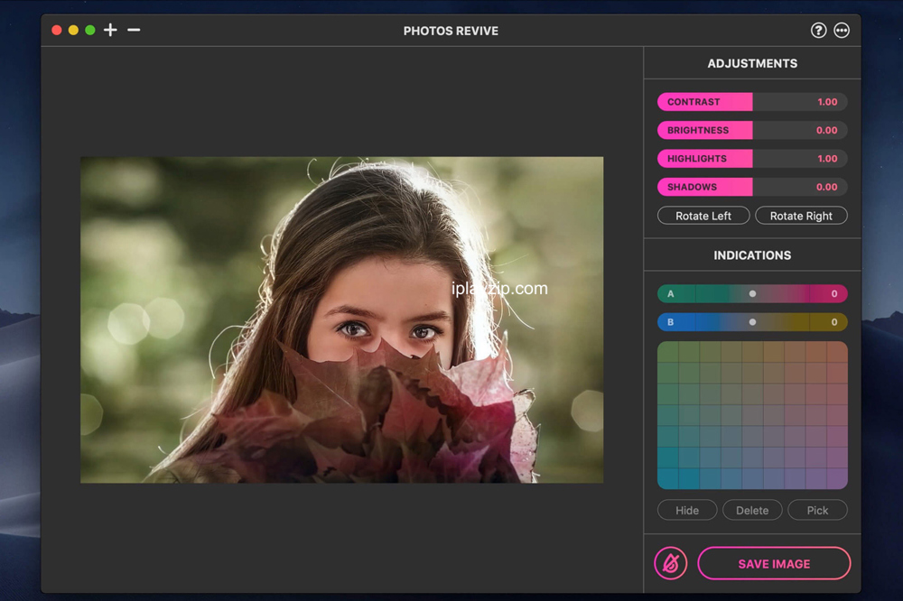Click the Shadows value 0.00
Image resolution: width=903 pixels, height=601 pixels.
coord(826,187)
